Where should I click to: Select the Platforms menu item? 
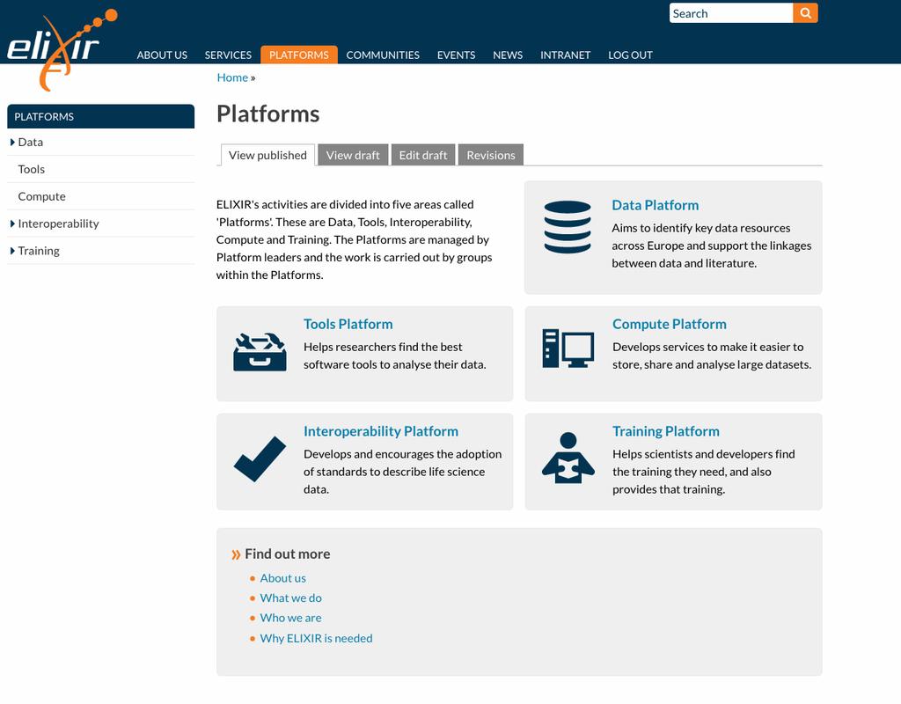point(299,55)
